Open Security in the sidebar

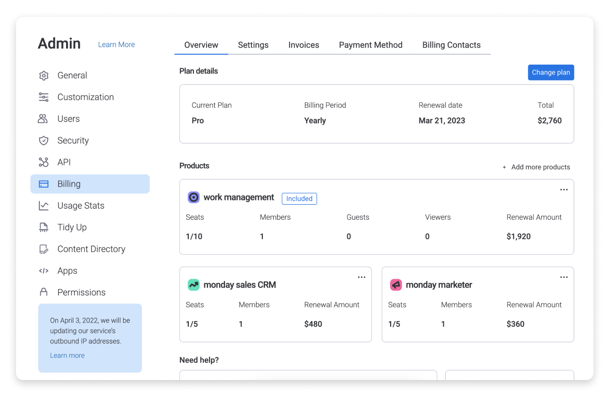90,141
